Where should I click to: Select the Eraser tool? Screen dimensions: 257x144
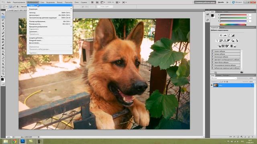point(3,45)
